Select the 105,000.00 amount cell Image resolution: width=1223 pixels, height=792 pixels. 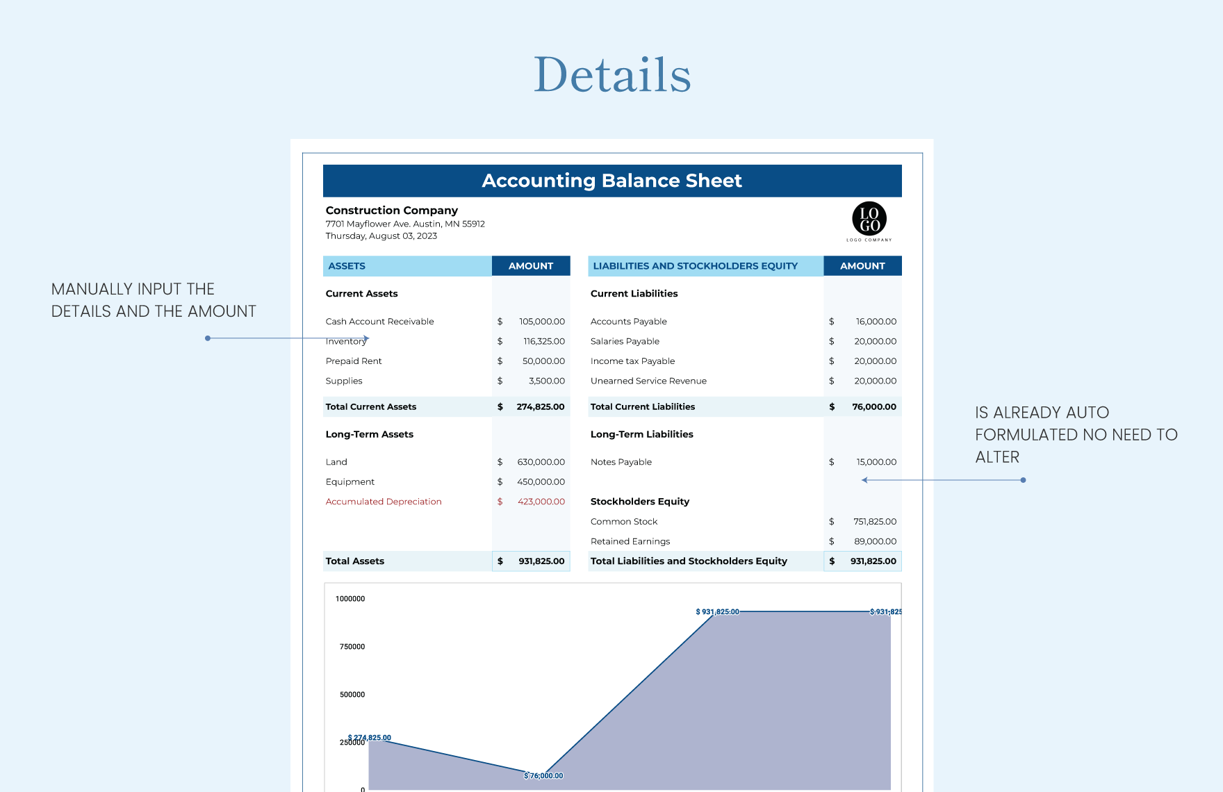(x=531, y=322)
